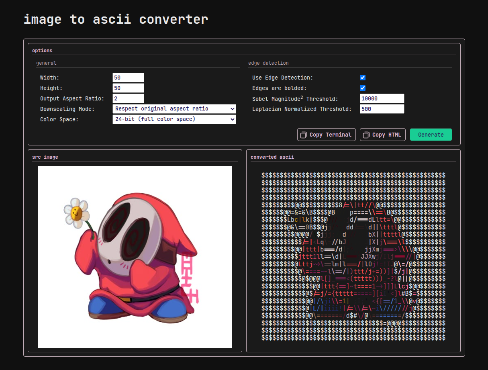The height and width of the screenshot is (370, 488).
Task: Click the src image panel heading
Action: tap(45, 157)
